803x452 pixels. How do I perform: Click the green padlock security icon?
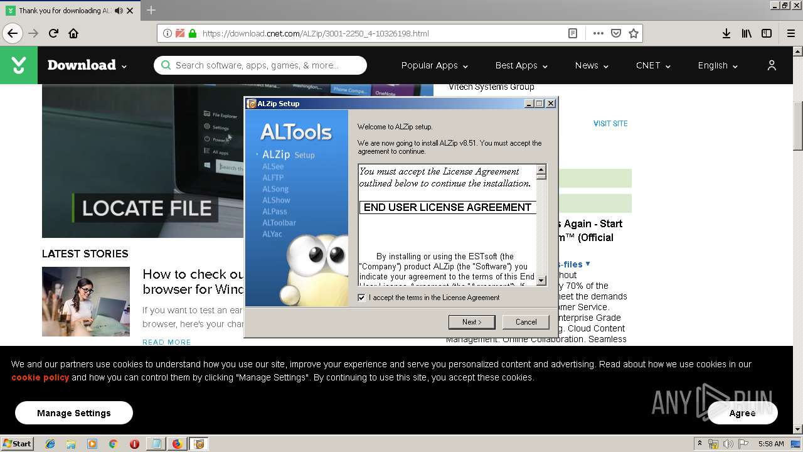point(193,33)
